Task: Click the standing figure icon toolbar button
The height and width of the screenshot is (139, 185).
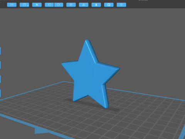Action: tap(96, 5)
